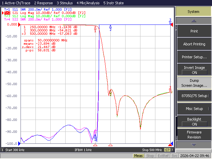Click the softkey menu scroll-down arrow
This screenshot has width=212, height=159.
pyautogui.click(x=193, y=145)
